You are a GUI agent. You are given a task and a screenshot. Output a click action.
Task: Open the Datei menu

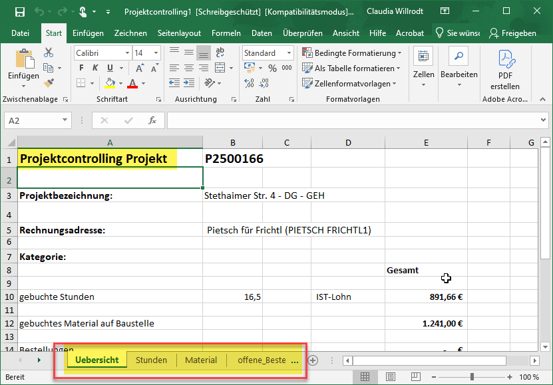coord(20,33)
